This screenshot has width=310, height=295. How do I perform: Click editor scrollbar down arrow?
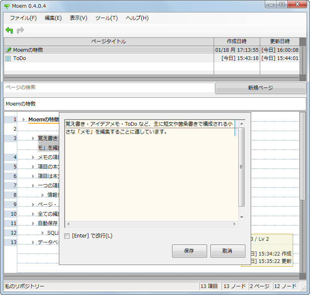[x=242, y=217]
